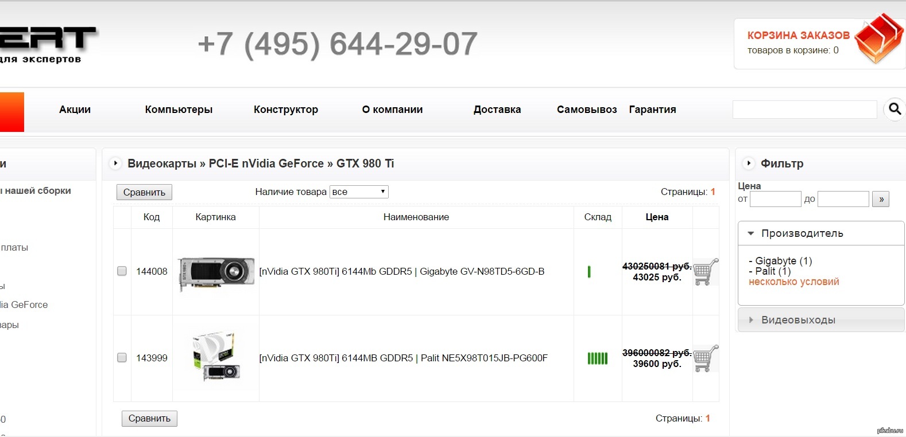This screenshot has width=906, height=437.
Task: Check the box for product 143999
Action: (x=122, y=357)
